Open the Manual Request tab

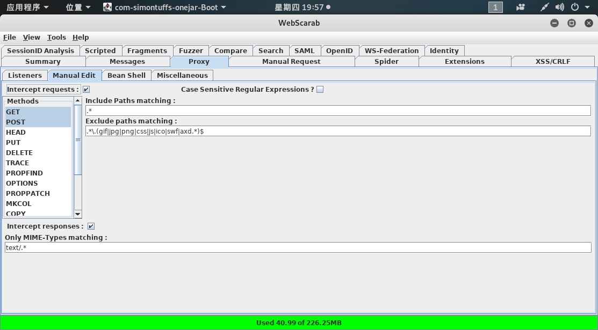pos(291,61)
